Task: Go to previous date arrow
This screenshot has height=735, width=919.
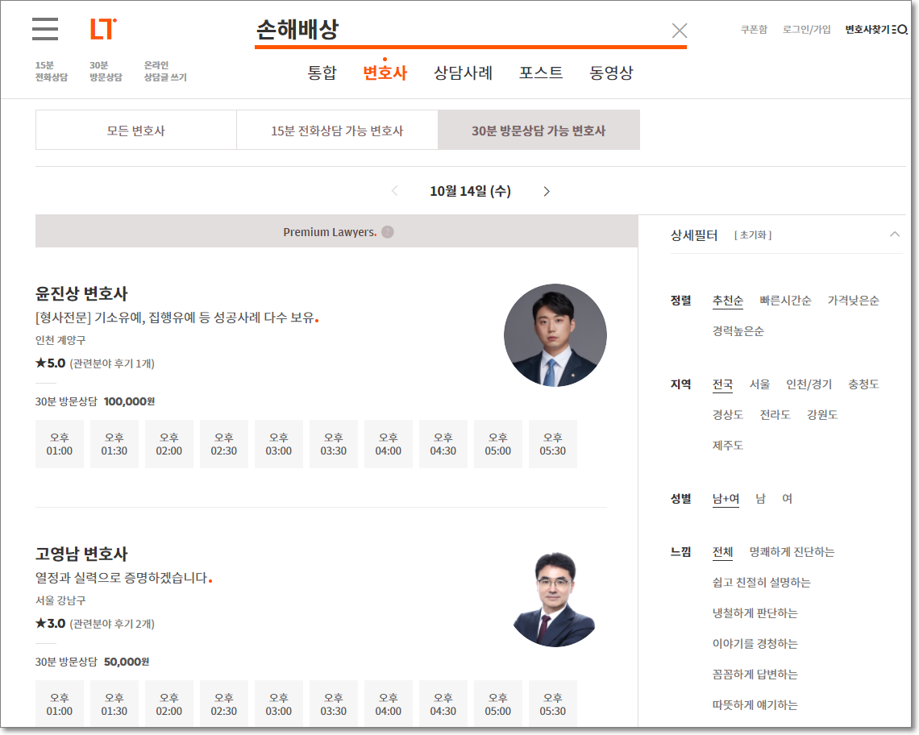Action: 394,191
